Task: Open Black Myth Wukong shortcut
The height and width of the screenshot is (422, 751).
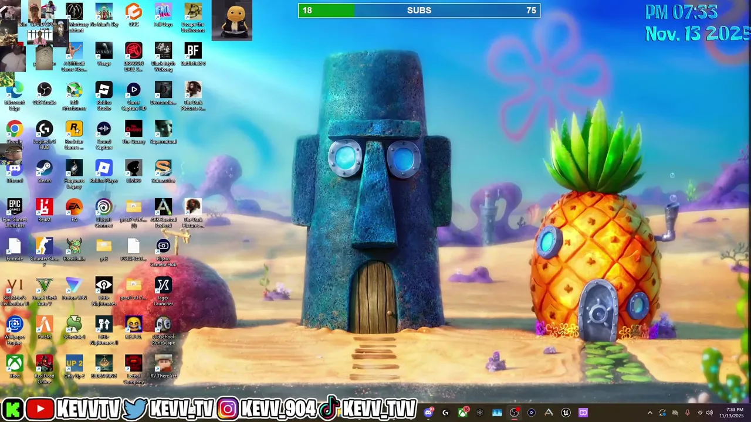Action: click(163, 57)
